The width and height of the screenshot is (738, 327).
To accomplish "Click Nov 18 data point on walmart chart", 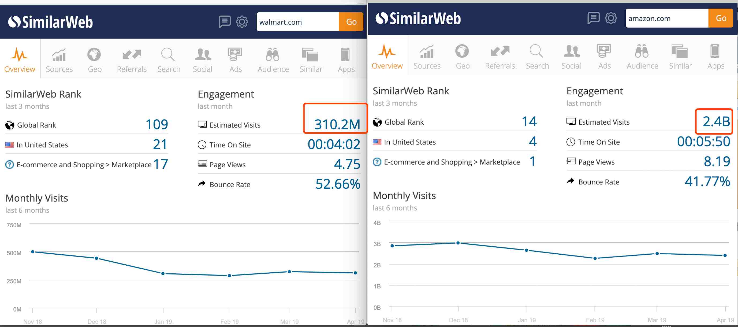I will pyautogui.click(x=33, y=252).
